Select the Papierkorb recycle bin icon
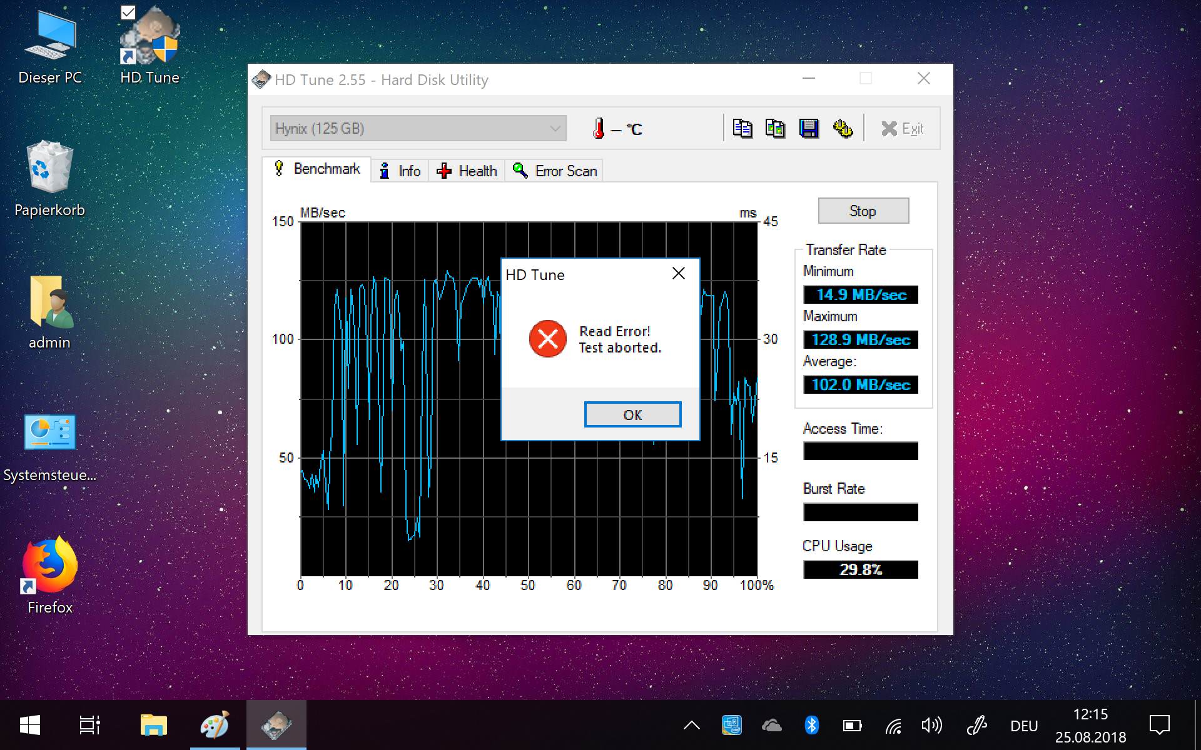1201x750 pixels. click(50, 179)
